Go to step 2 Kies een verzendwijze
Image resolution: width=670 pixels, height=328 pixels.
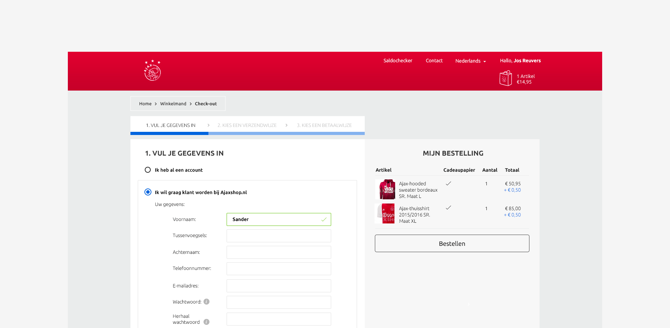coord(247,125)
